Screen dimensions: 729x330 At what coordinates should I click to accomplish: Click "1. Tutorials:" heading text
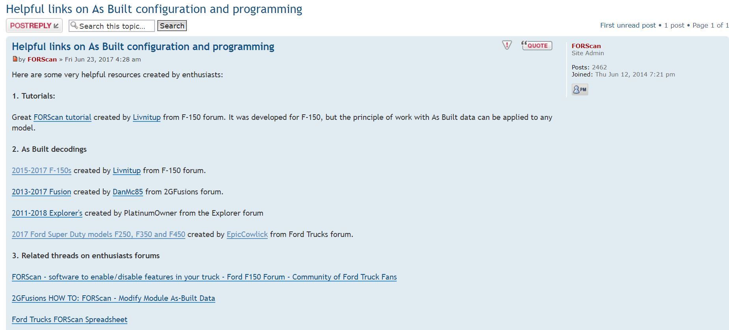point(34,96)
